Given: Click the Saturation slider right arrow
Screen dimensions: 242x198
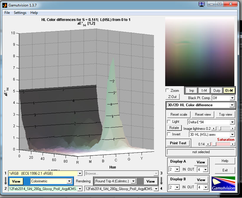Looking at the screenshot, I should click(x=233, y=144).
